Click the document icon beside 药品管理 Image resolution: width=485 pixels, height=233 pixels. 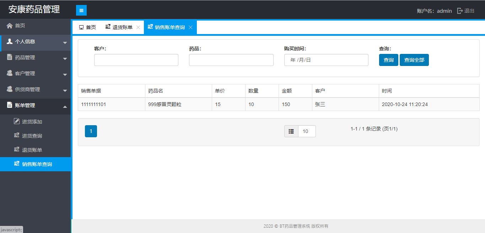(x=10, y=57)
